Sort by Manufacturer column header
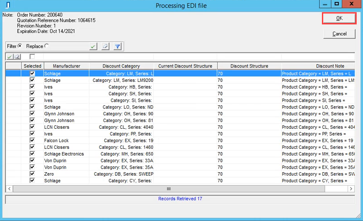363x221 pixels. pyautogui.click(x=66, y=66)
